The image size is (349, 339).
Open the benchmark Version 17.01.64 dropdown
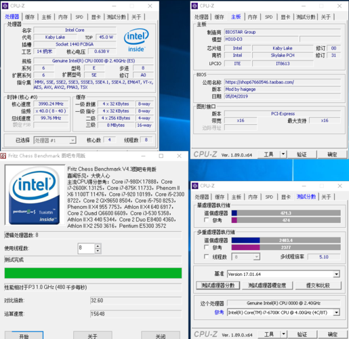[x=283, y=274]
